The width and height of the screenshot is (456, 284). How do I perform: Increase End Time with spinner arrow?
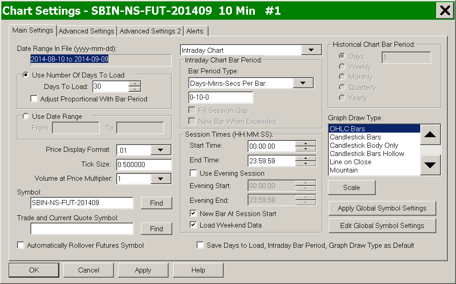coord(305,158)
